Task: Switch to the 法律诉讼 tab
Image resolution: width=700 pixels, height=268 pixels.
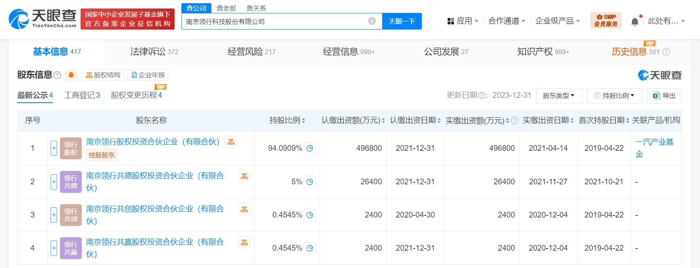Action: pyautogui.click(x=154, y=52)
